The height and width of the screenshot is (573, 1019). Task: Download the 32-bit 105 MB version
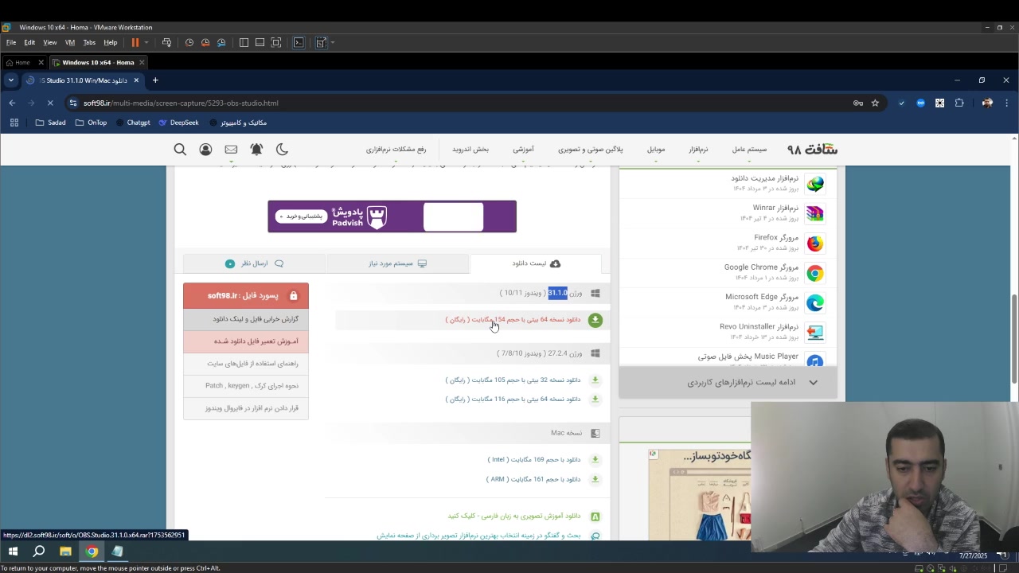click(513, 380)
